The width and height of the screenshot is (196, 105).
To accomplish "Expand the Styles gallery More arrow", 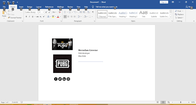I will click(171, 17).
